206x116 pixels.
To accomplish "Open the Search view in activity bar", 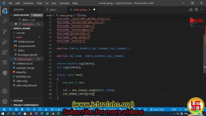I will (x=5, y=21).
